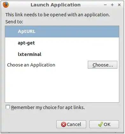The width and height of the screenshot is (125, 134).
Task: Enable Remember my choice checkbox
Action: pos(8,107)
